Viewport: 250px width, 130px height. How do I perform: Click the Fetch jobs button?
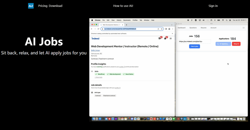(195, 46)
